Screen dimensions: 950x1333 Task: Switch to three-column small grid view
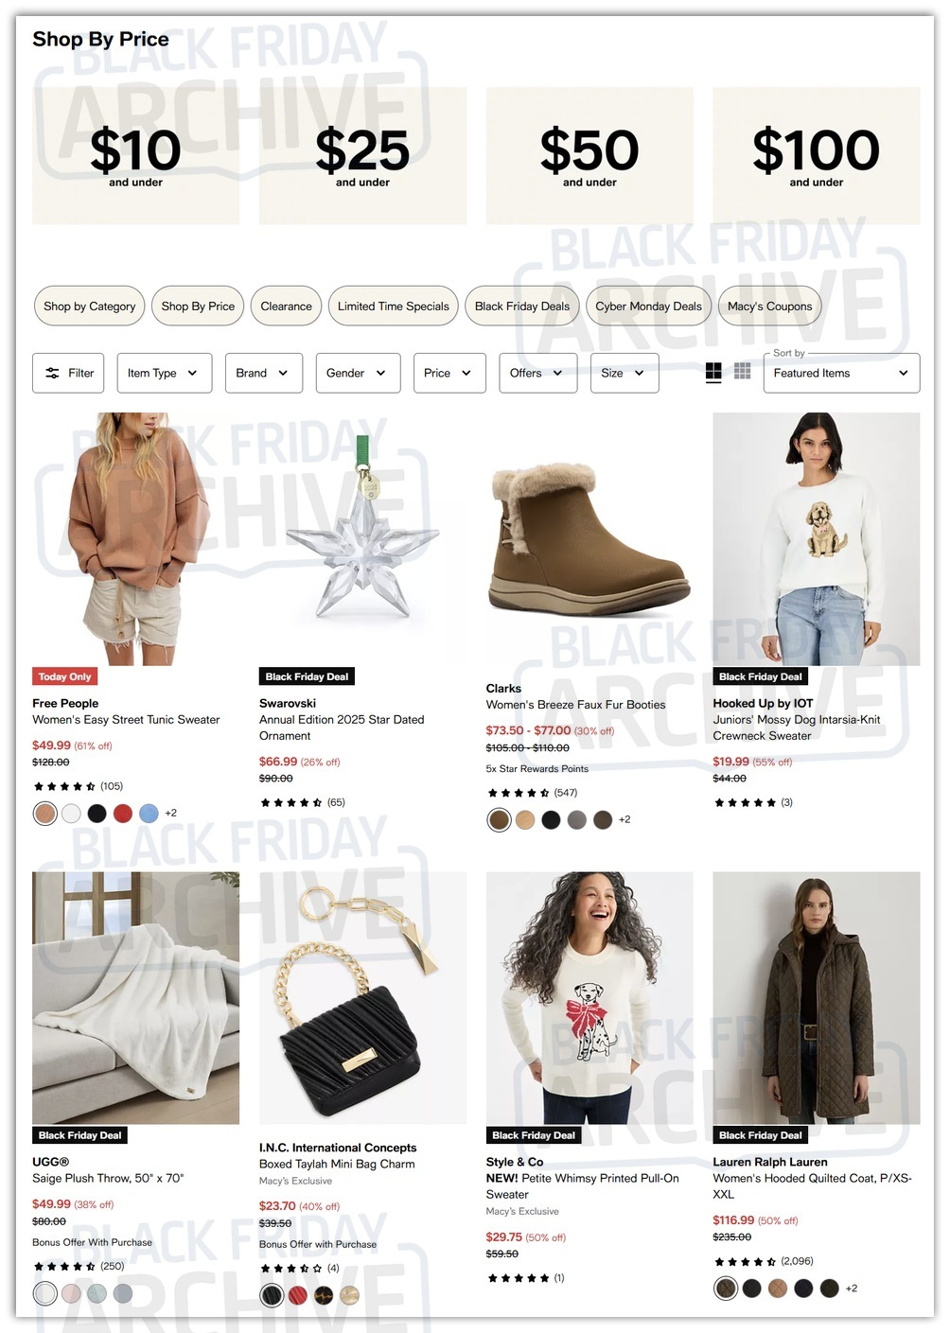tap(743, 372)
